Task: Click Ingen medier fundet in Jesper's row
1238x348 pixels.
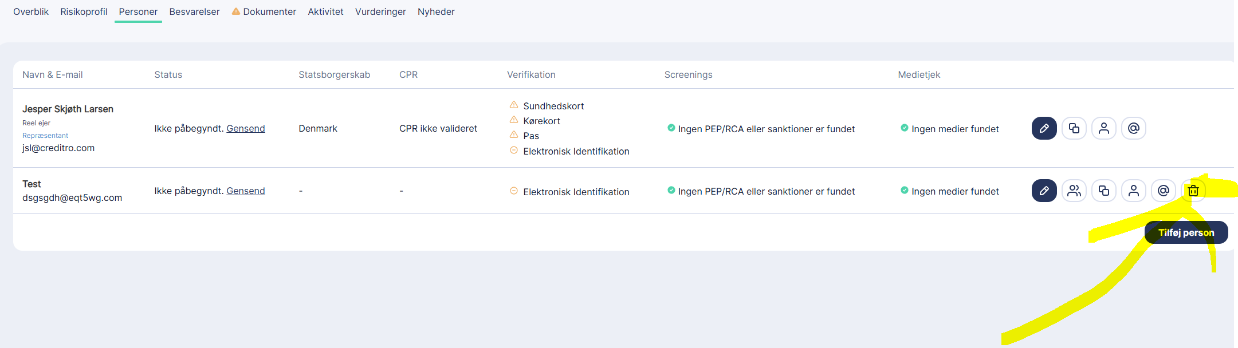Action: [955, 129]
